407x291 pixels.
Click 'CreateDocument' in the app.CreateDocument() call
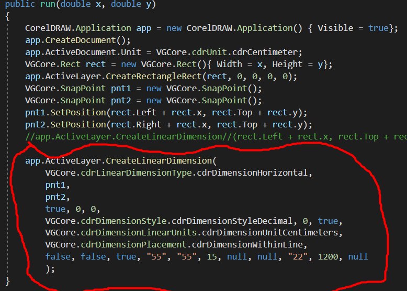tap(81, 40)
